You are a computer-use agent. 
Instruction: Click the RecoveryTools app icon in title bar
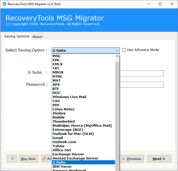tap(4, 4)
